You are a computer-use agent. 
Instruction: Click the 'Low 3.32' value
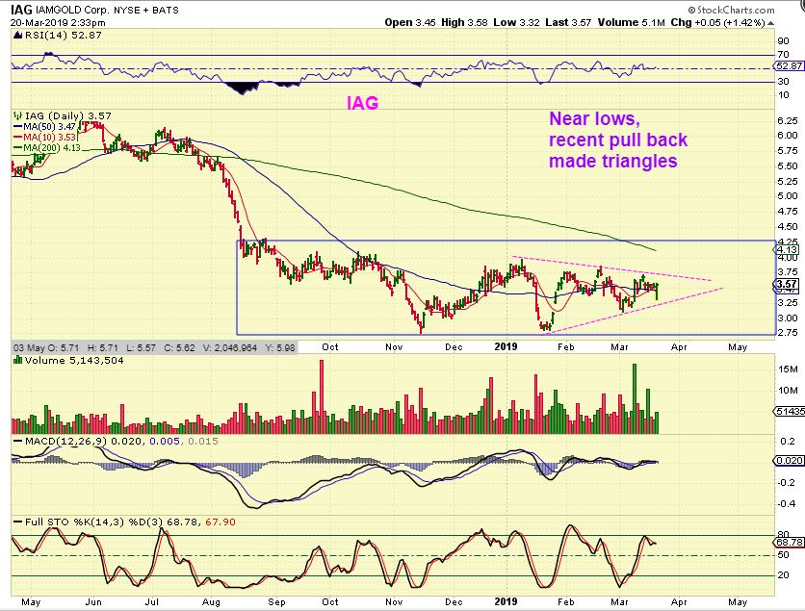(517, 22)
